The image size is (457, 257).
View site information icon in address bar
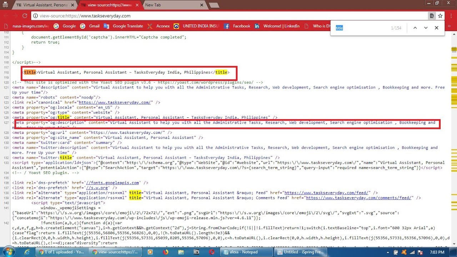35,16
